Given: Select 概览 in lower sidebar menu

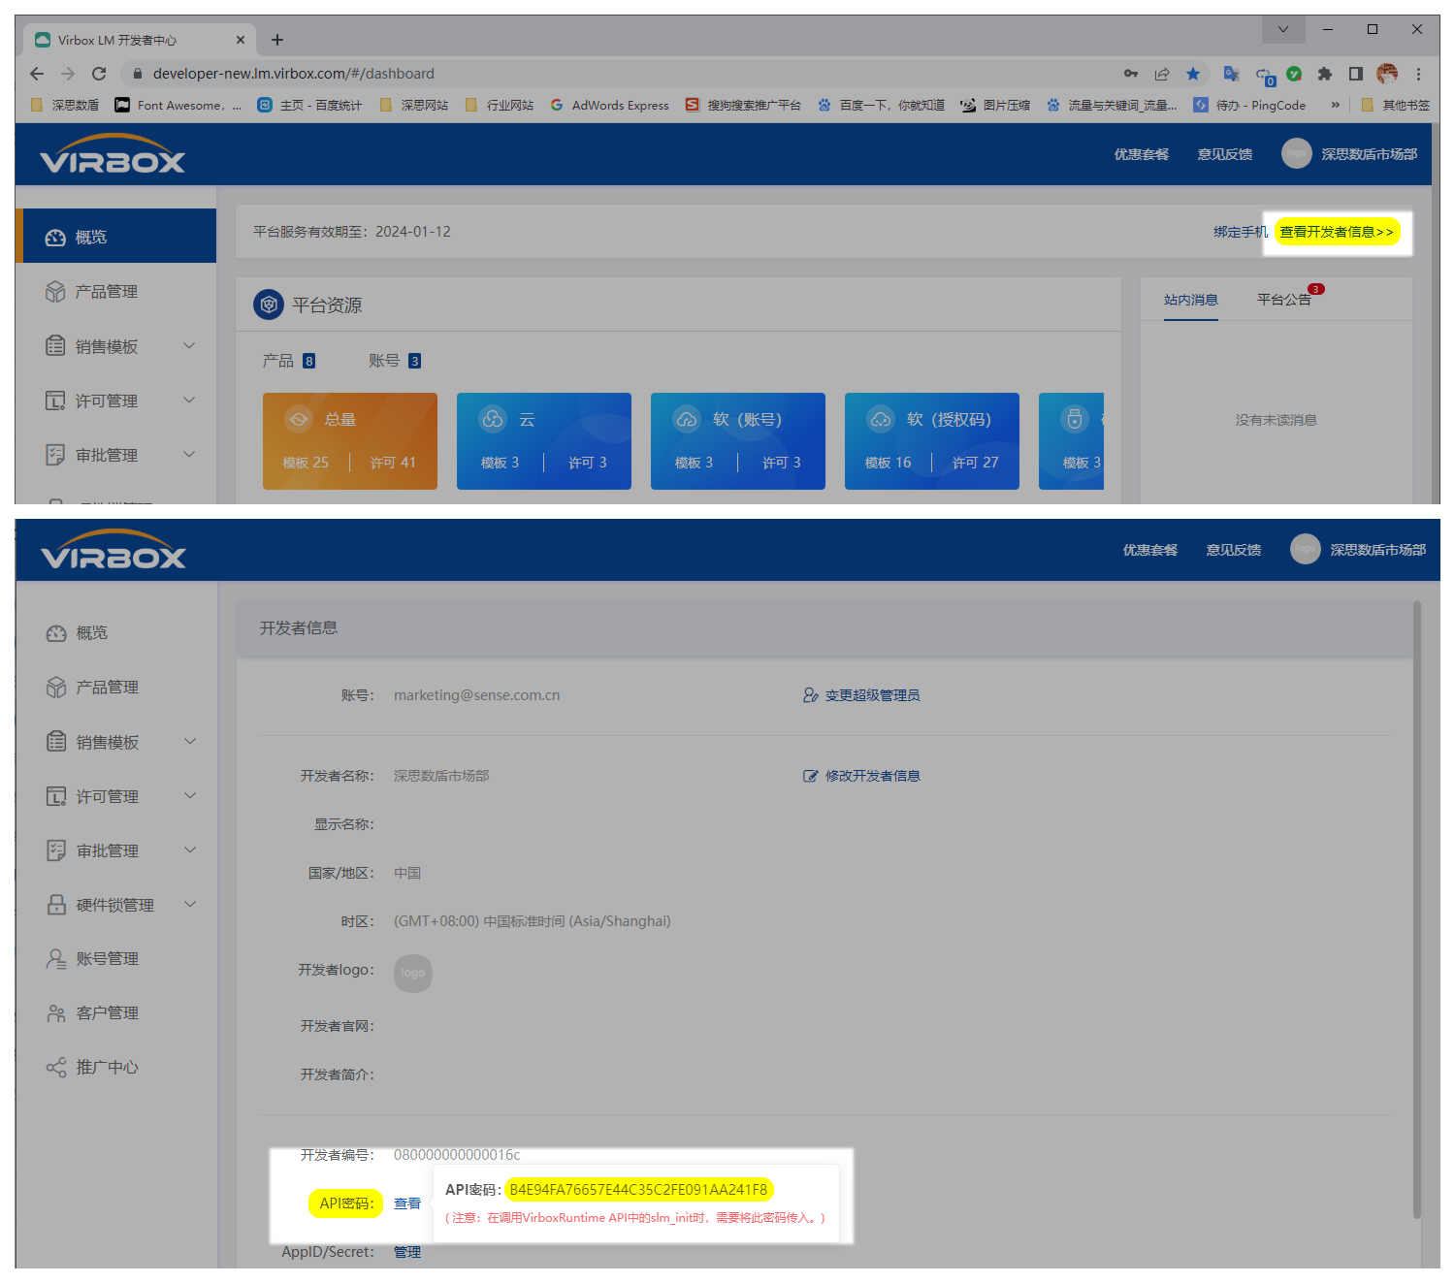Looking at the screenshot, I should [116, 633].
